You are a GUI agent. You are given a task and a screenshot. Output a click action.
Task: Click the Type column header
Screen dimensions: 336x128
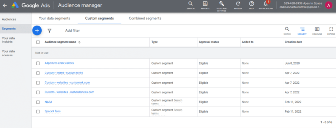click(x=154, y=42)
